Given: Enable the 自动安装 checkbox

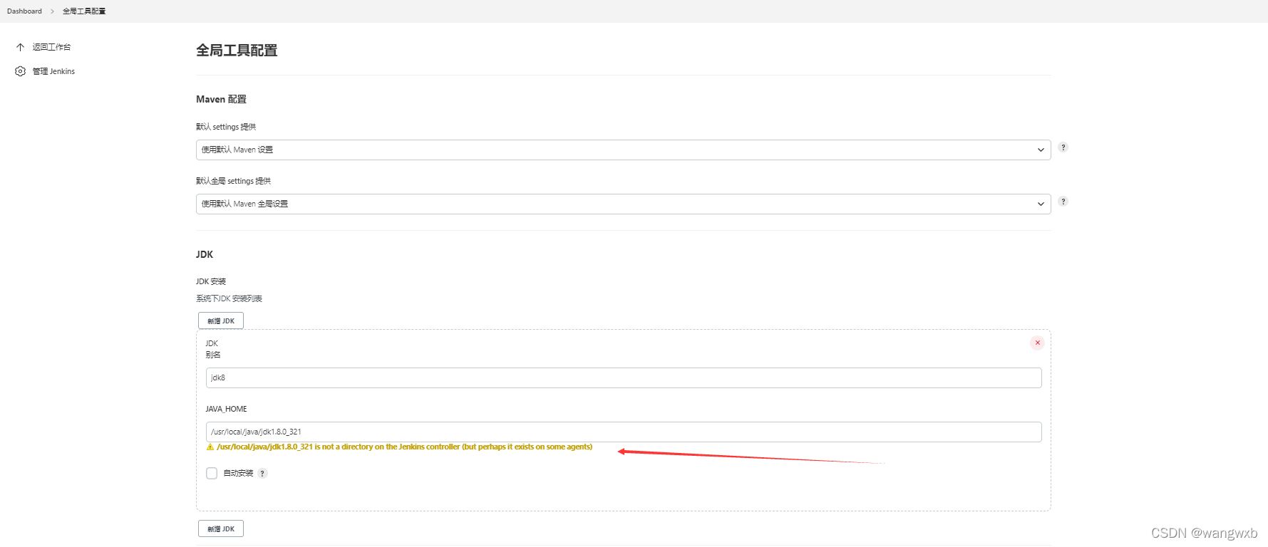Looking at the screenshot, I should click(212, 473).
